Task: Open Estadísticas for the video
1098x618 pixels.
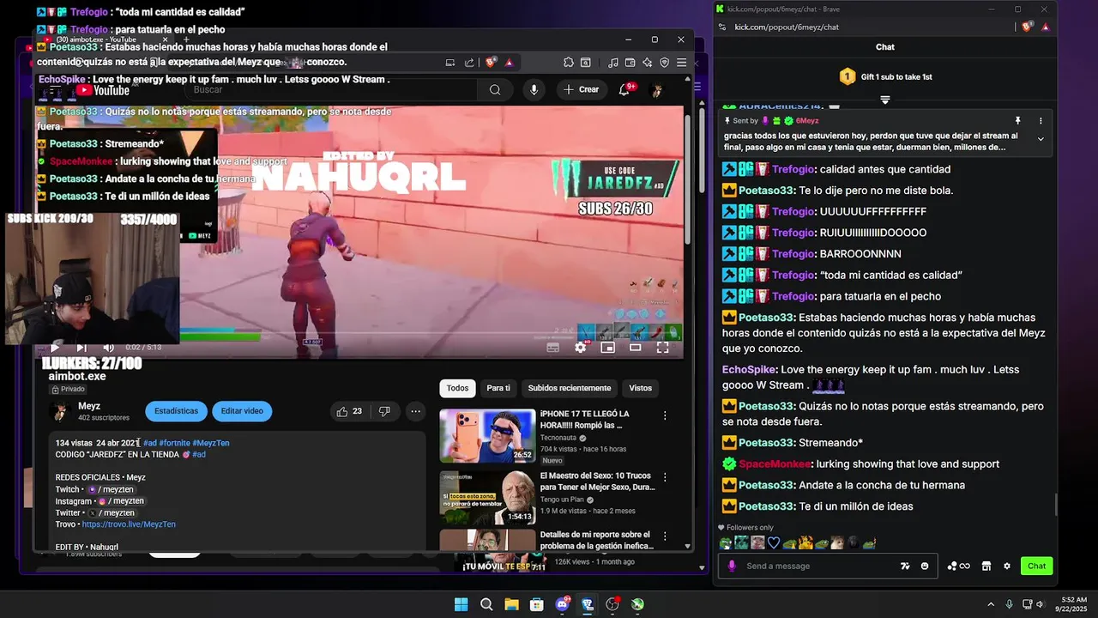Action: 176,411
